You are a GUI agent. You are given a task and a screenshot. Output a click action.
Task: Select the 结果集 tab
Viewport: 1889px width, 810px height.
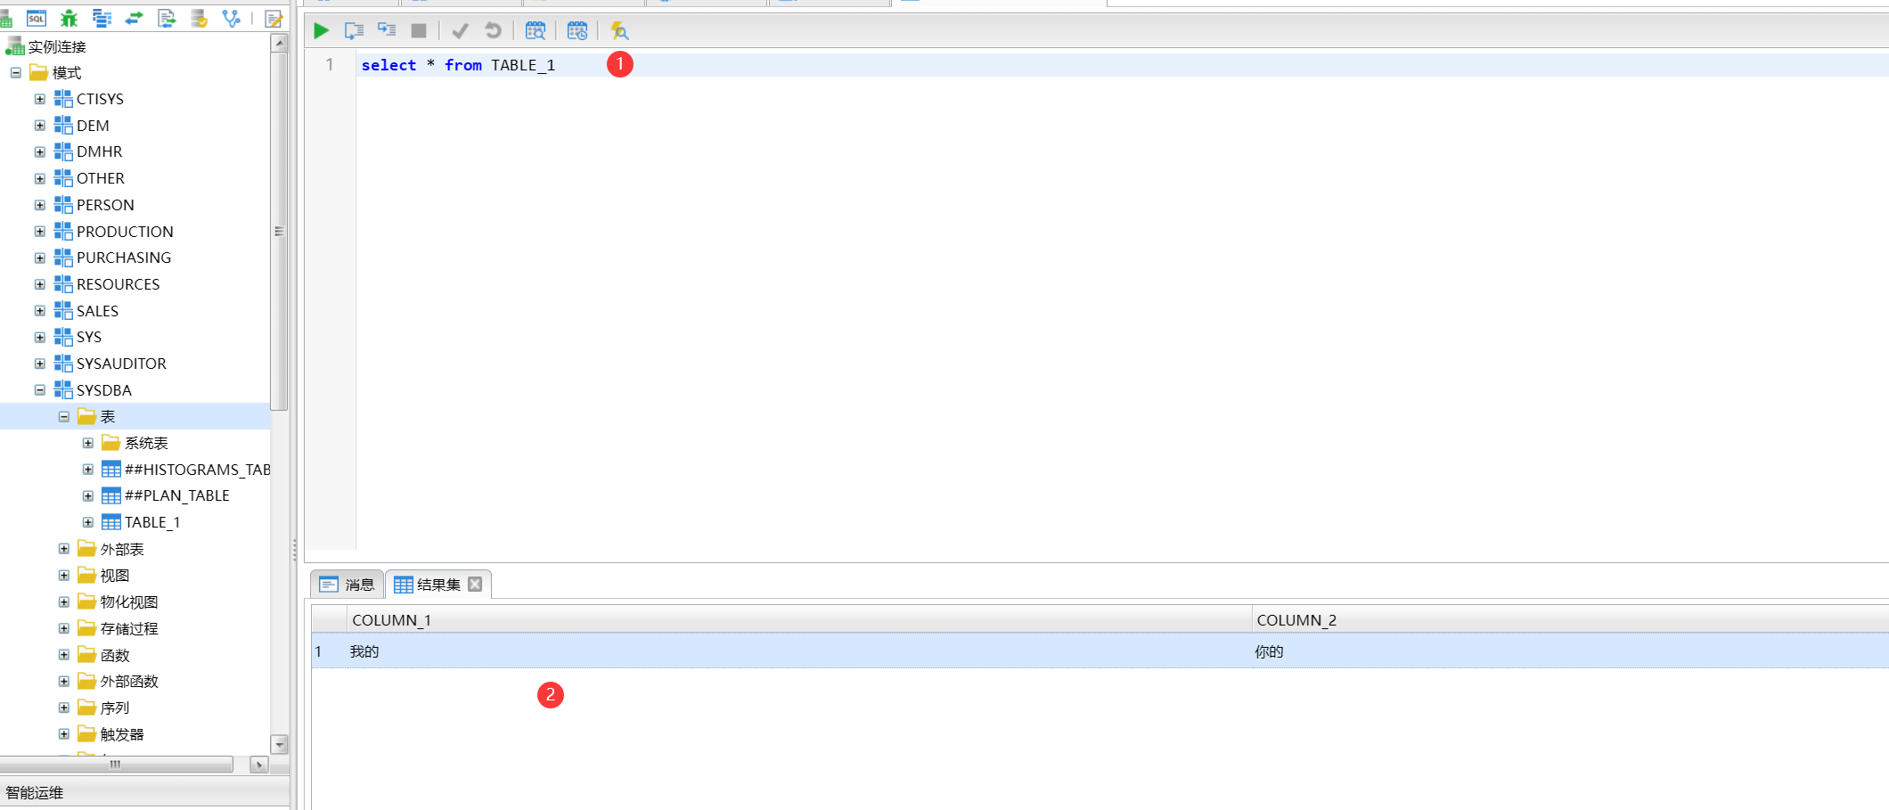[x=429, y=585]
